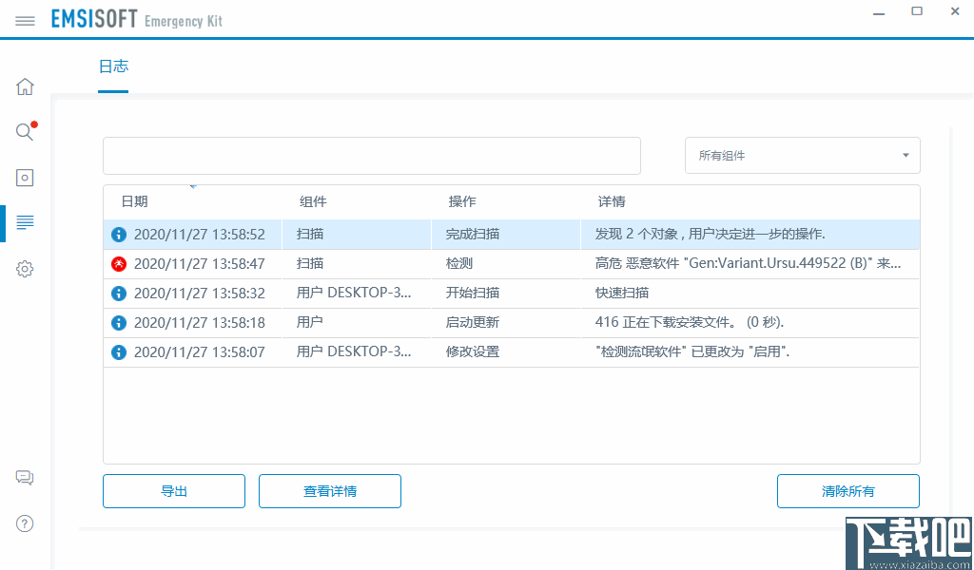Open Settings via the gear icon
974x570 pixels.
[25, 269]
